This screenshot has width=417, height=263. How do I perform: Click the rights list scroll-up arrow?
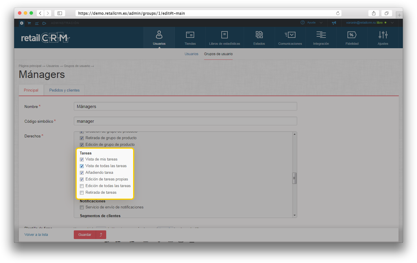pyautogui.click(x=295, y=134)
